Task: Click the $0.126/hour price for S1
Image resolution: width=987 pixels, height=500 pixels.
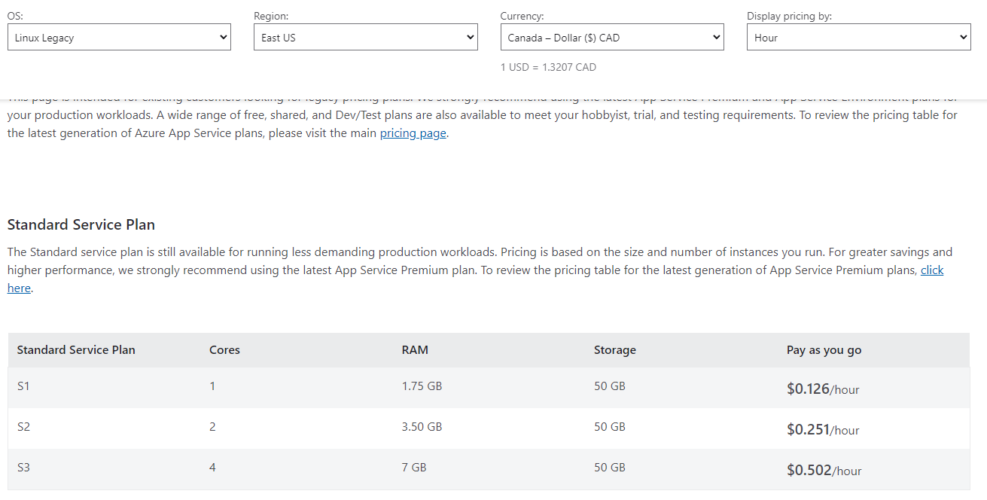Action: pos(823,389)
